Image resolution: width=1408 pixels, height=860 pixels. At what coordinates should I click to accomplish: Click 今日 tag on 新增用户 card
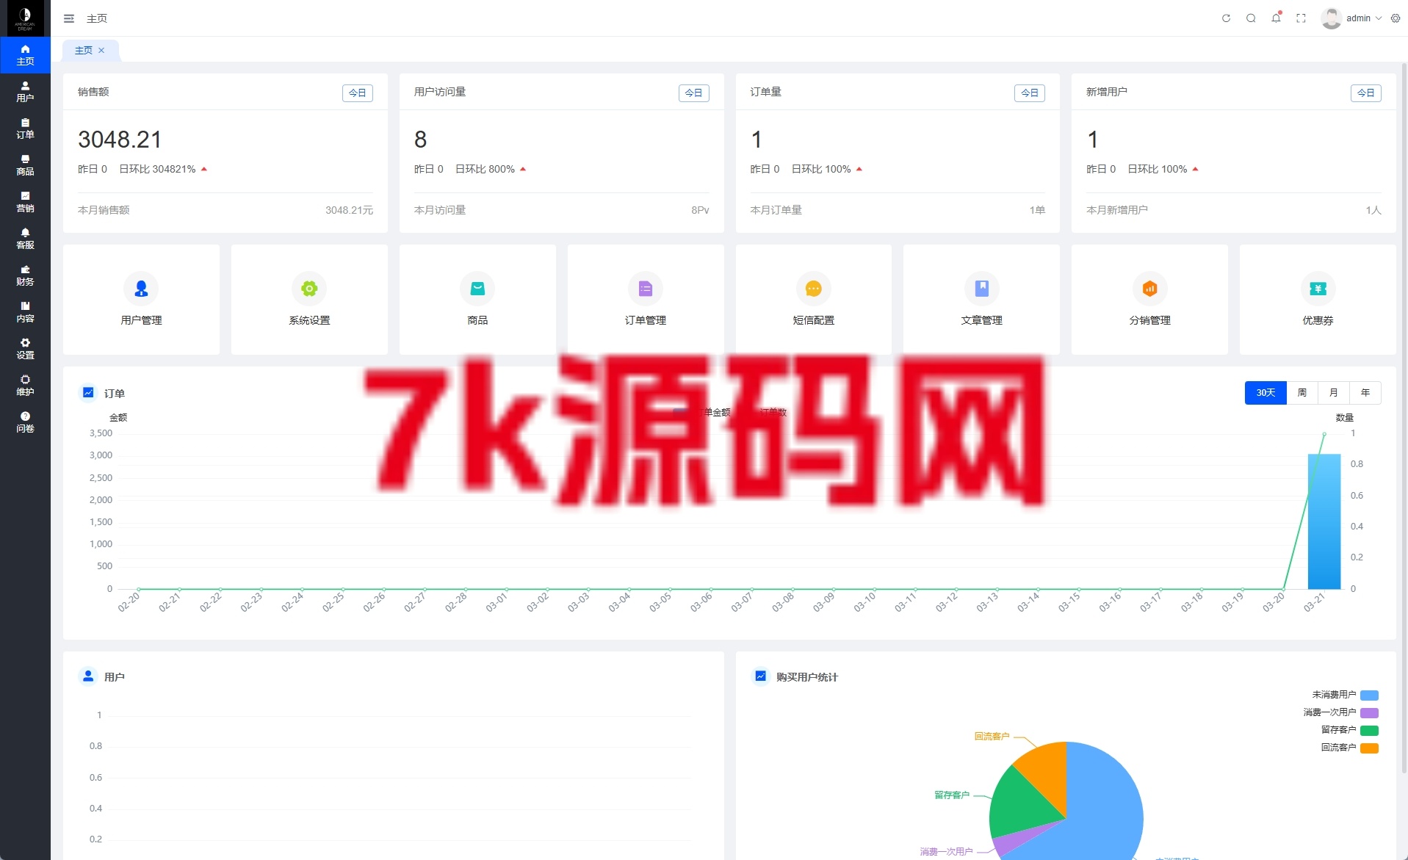click(x=1366, y=93)
